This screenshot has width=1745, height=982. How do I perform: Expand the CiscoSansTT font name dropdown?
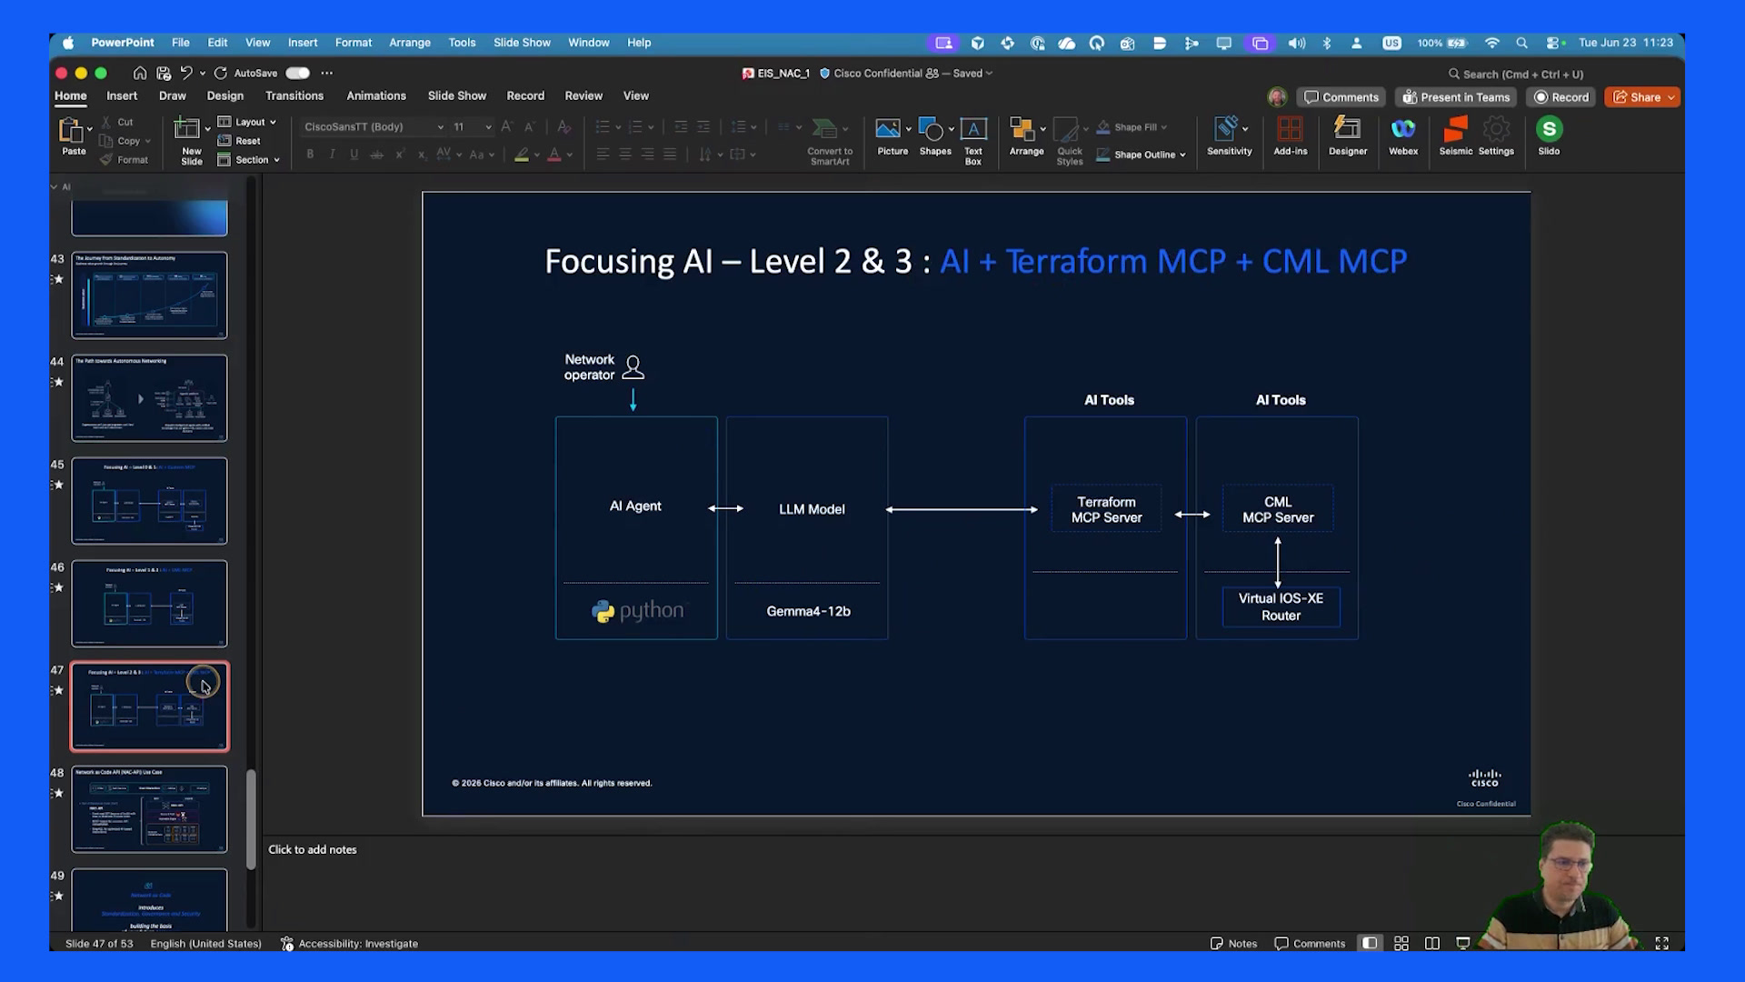click(440, 127)
